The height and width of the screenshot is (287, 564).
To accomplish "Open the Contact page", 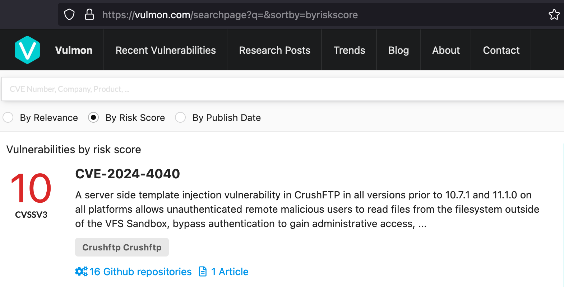I will click(501, 50).
